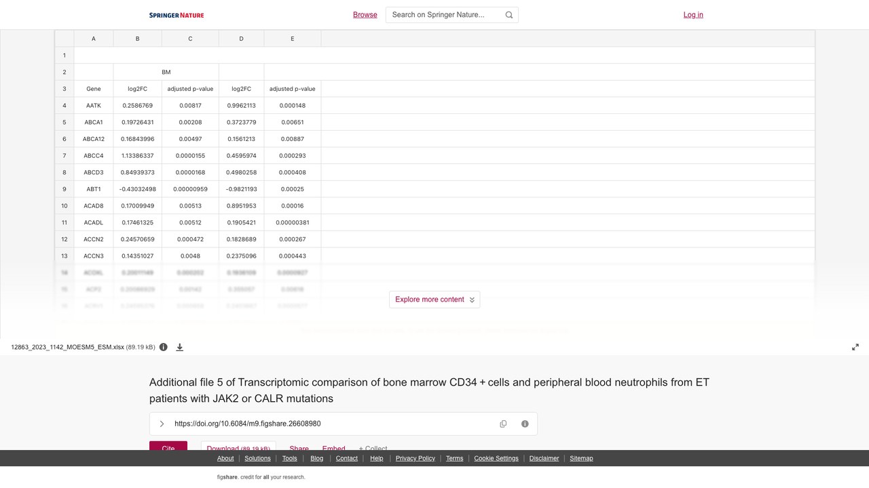
Task: Click the Gene header cell
Action: pyautogui.click(x=94, y=89)
